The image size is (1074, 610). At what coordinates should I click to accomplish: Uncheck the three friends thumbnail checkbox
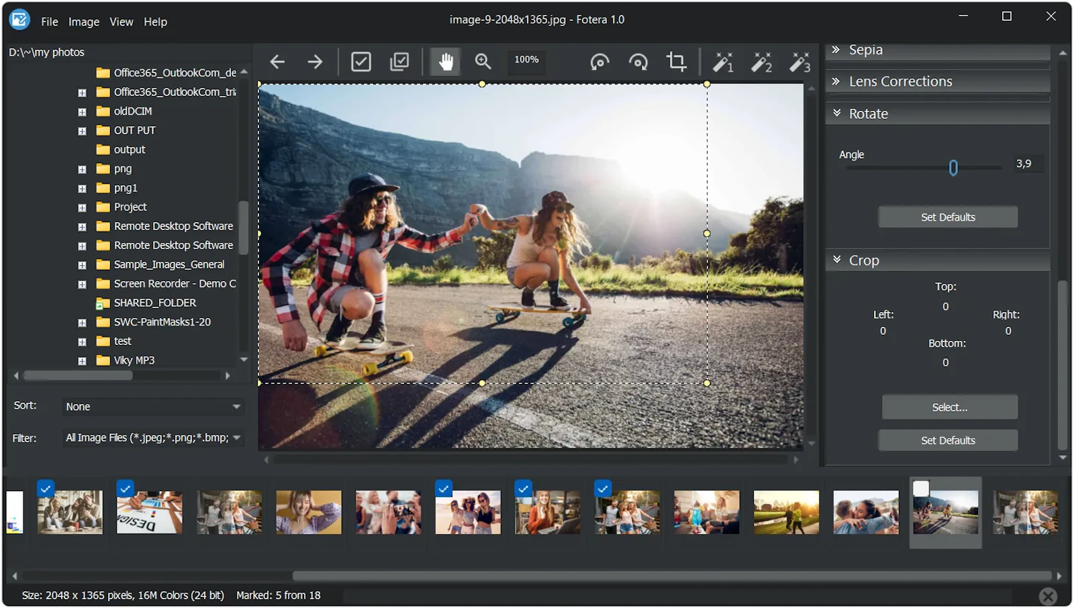(x=603, y=489)
